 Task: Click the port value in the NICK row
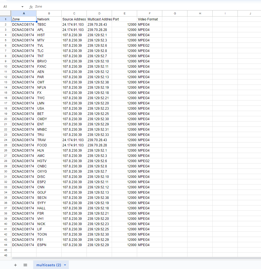pos(124,224)
